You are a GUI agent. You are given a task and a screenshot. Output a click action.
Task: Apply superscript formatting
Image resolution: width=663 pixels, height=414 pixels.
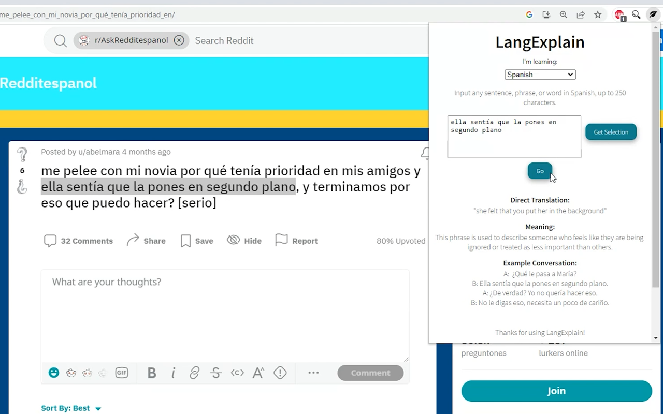tap(258, 373)
